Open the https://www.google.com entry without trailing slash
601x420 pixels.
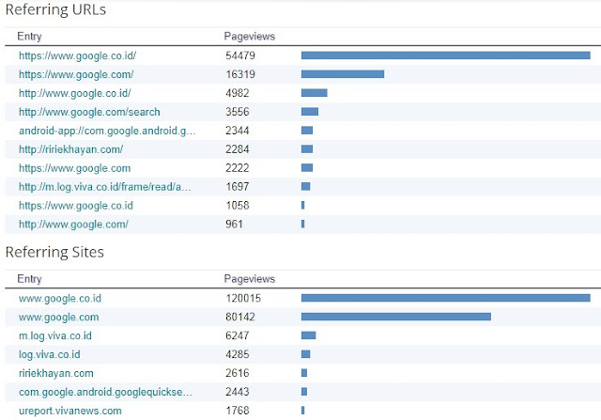pyautogui.click(x=75, y=168)
